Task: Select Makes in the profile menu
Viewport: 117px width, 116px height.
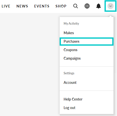Action: point(87,33)
